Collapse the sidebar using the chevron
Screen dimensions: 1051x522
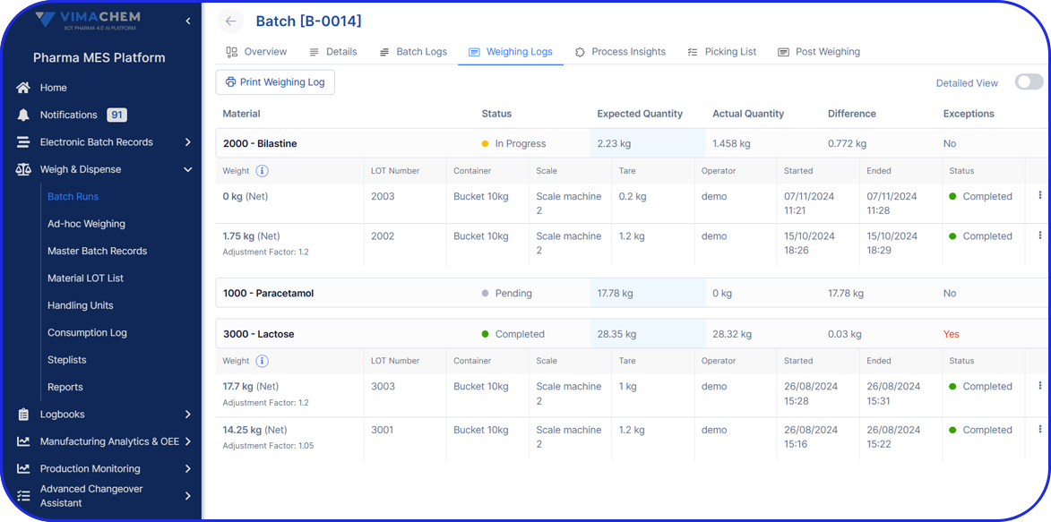click(x=187, y=21)
